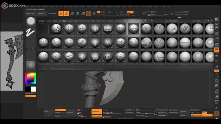Toggle the Rgb channel button
This screenshot has height=124, width=221.
click(110, 12)
